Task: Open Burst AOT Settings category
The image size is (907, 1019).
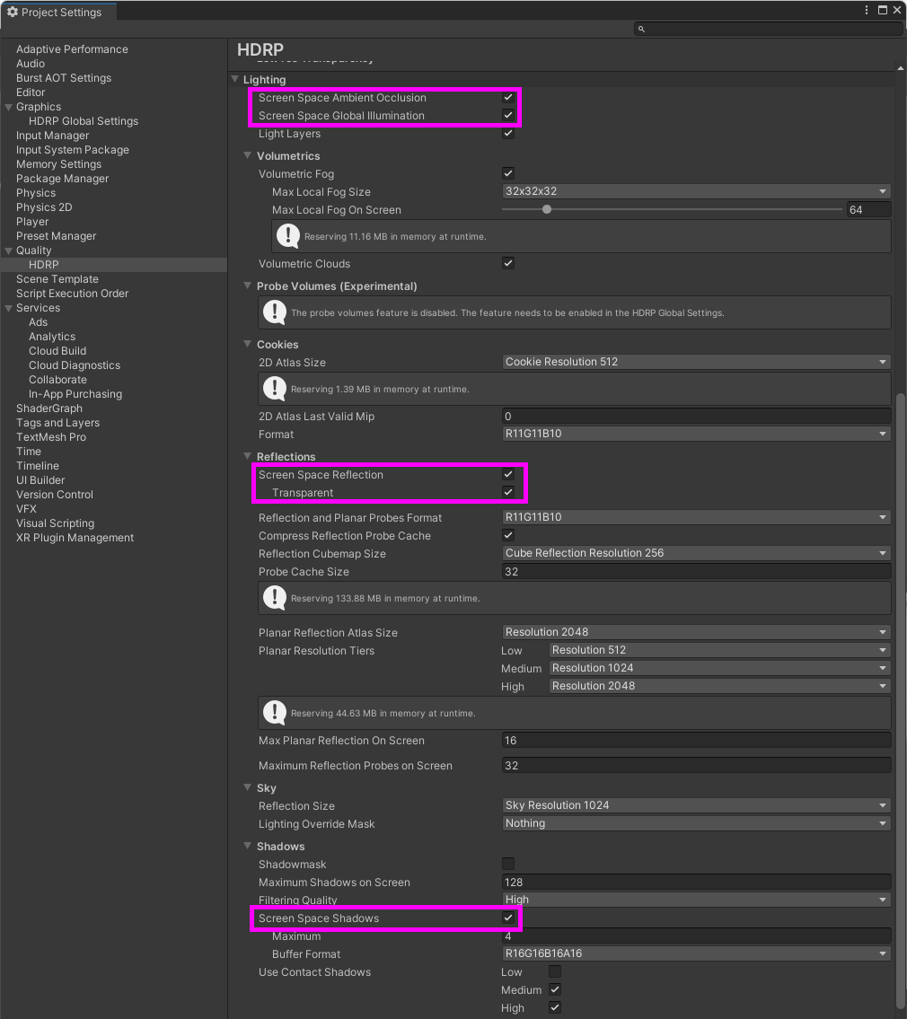Action: tap(63, 78)
